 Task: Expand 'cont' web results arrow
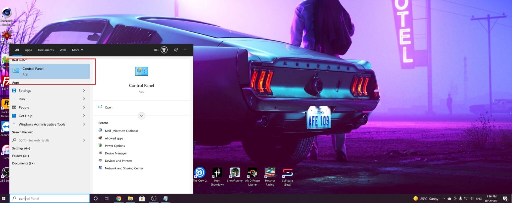(84, 140)
